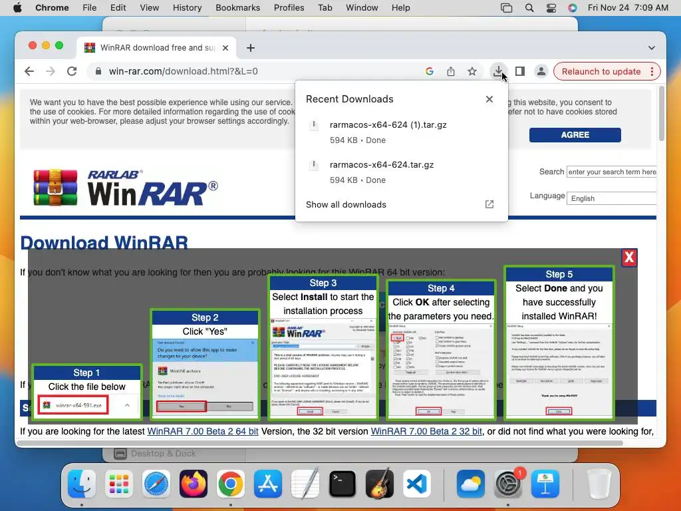
Task: Open Terminal from the Dock
Action: click(342, 484)
